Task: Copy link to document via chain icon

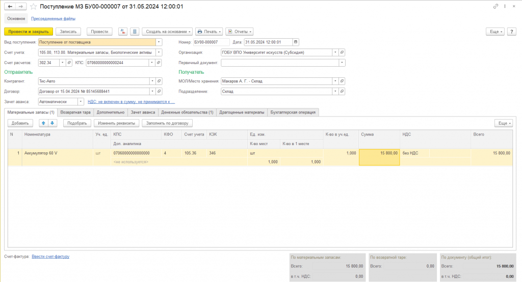Action: click(x=495, y=6)
